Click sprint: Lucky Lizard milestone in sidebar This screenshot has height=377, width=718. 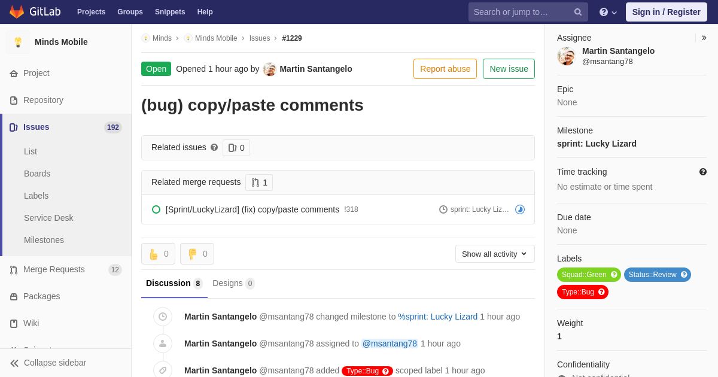(x=597, y=144)
